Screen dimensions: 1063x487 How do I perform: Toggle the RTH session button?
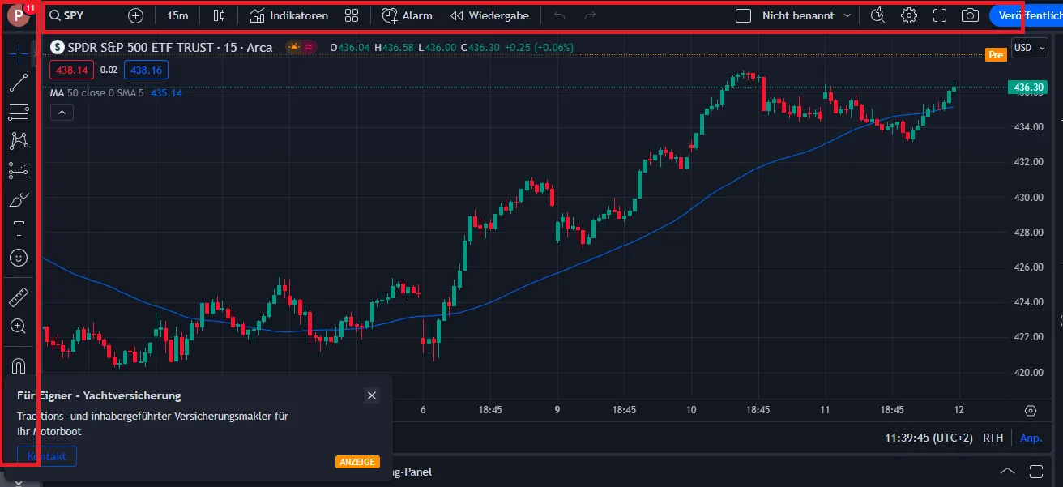[x=993, y=438]
